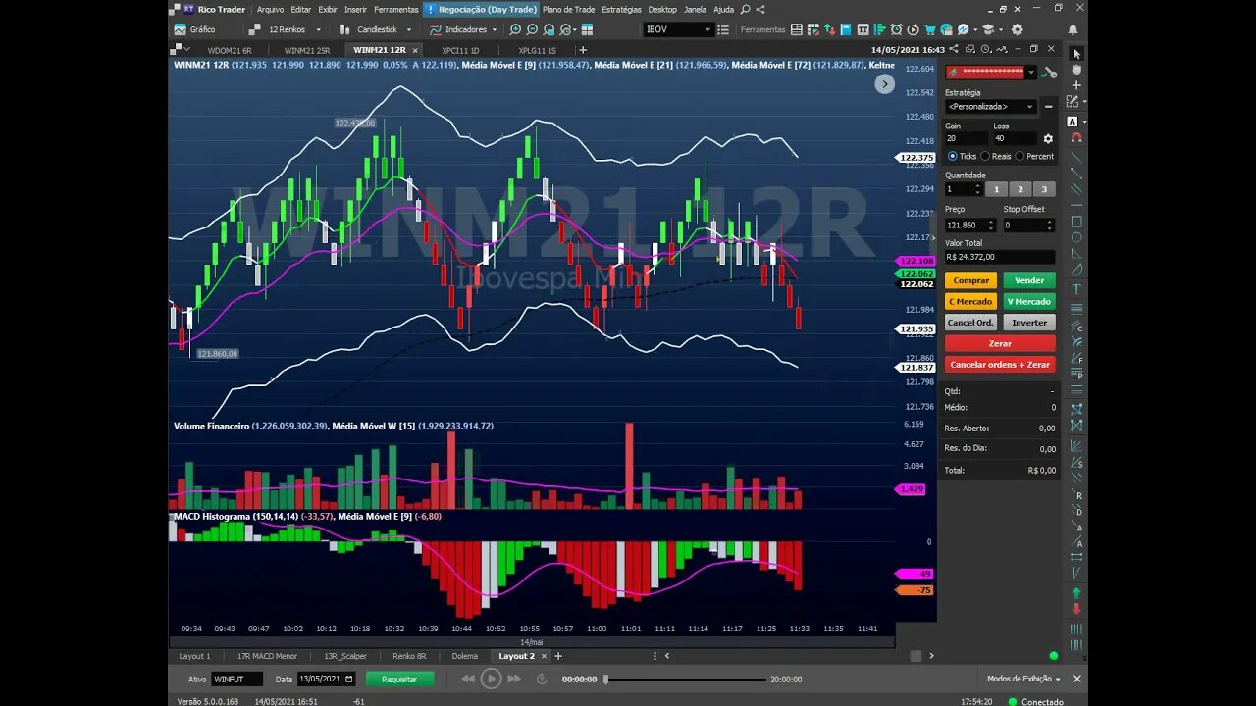This screenshot has width=1256, height=706.
Task: Click the Inverter button
Action: point(1029,322)
